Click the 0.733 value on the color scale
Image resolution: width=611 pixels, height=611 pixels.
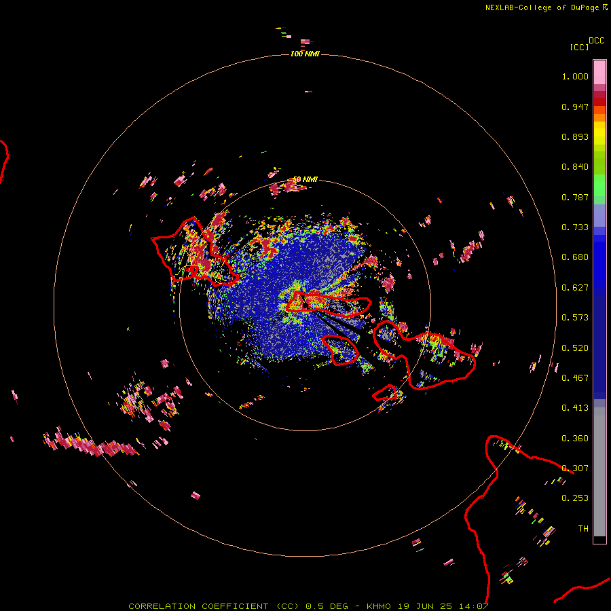575,227
